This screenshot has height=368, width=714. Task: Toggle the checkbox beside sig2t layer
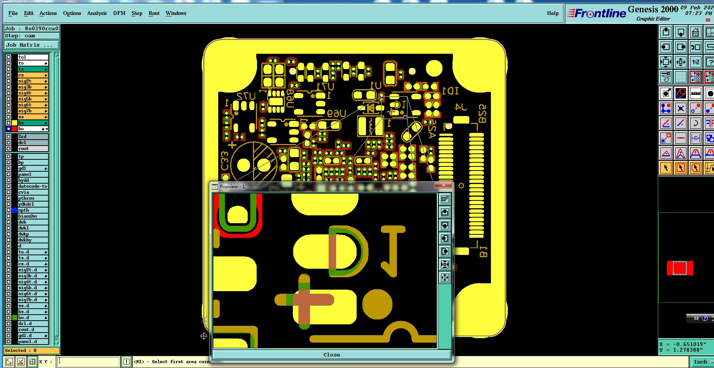(9, 81)
